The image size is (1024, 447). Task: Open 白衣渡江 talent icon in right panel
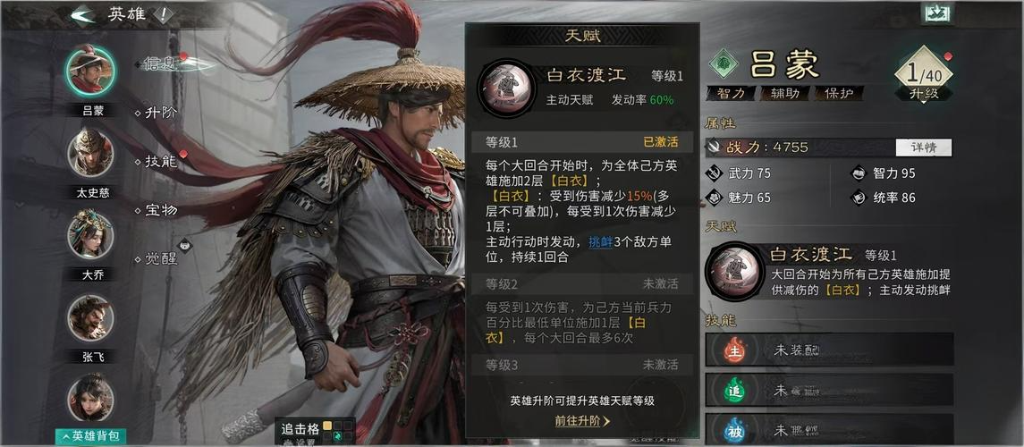[735, 272]
